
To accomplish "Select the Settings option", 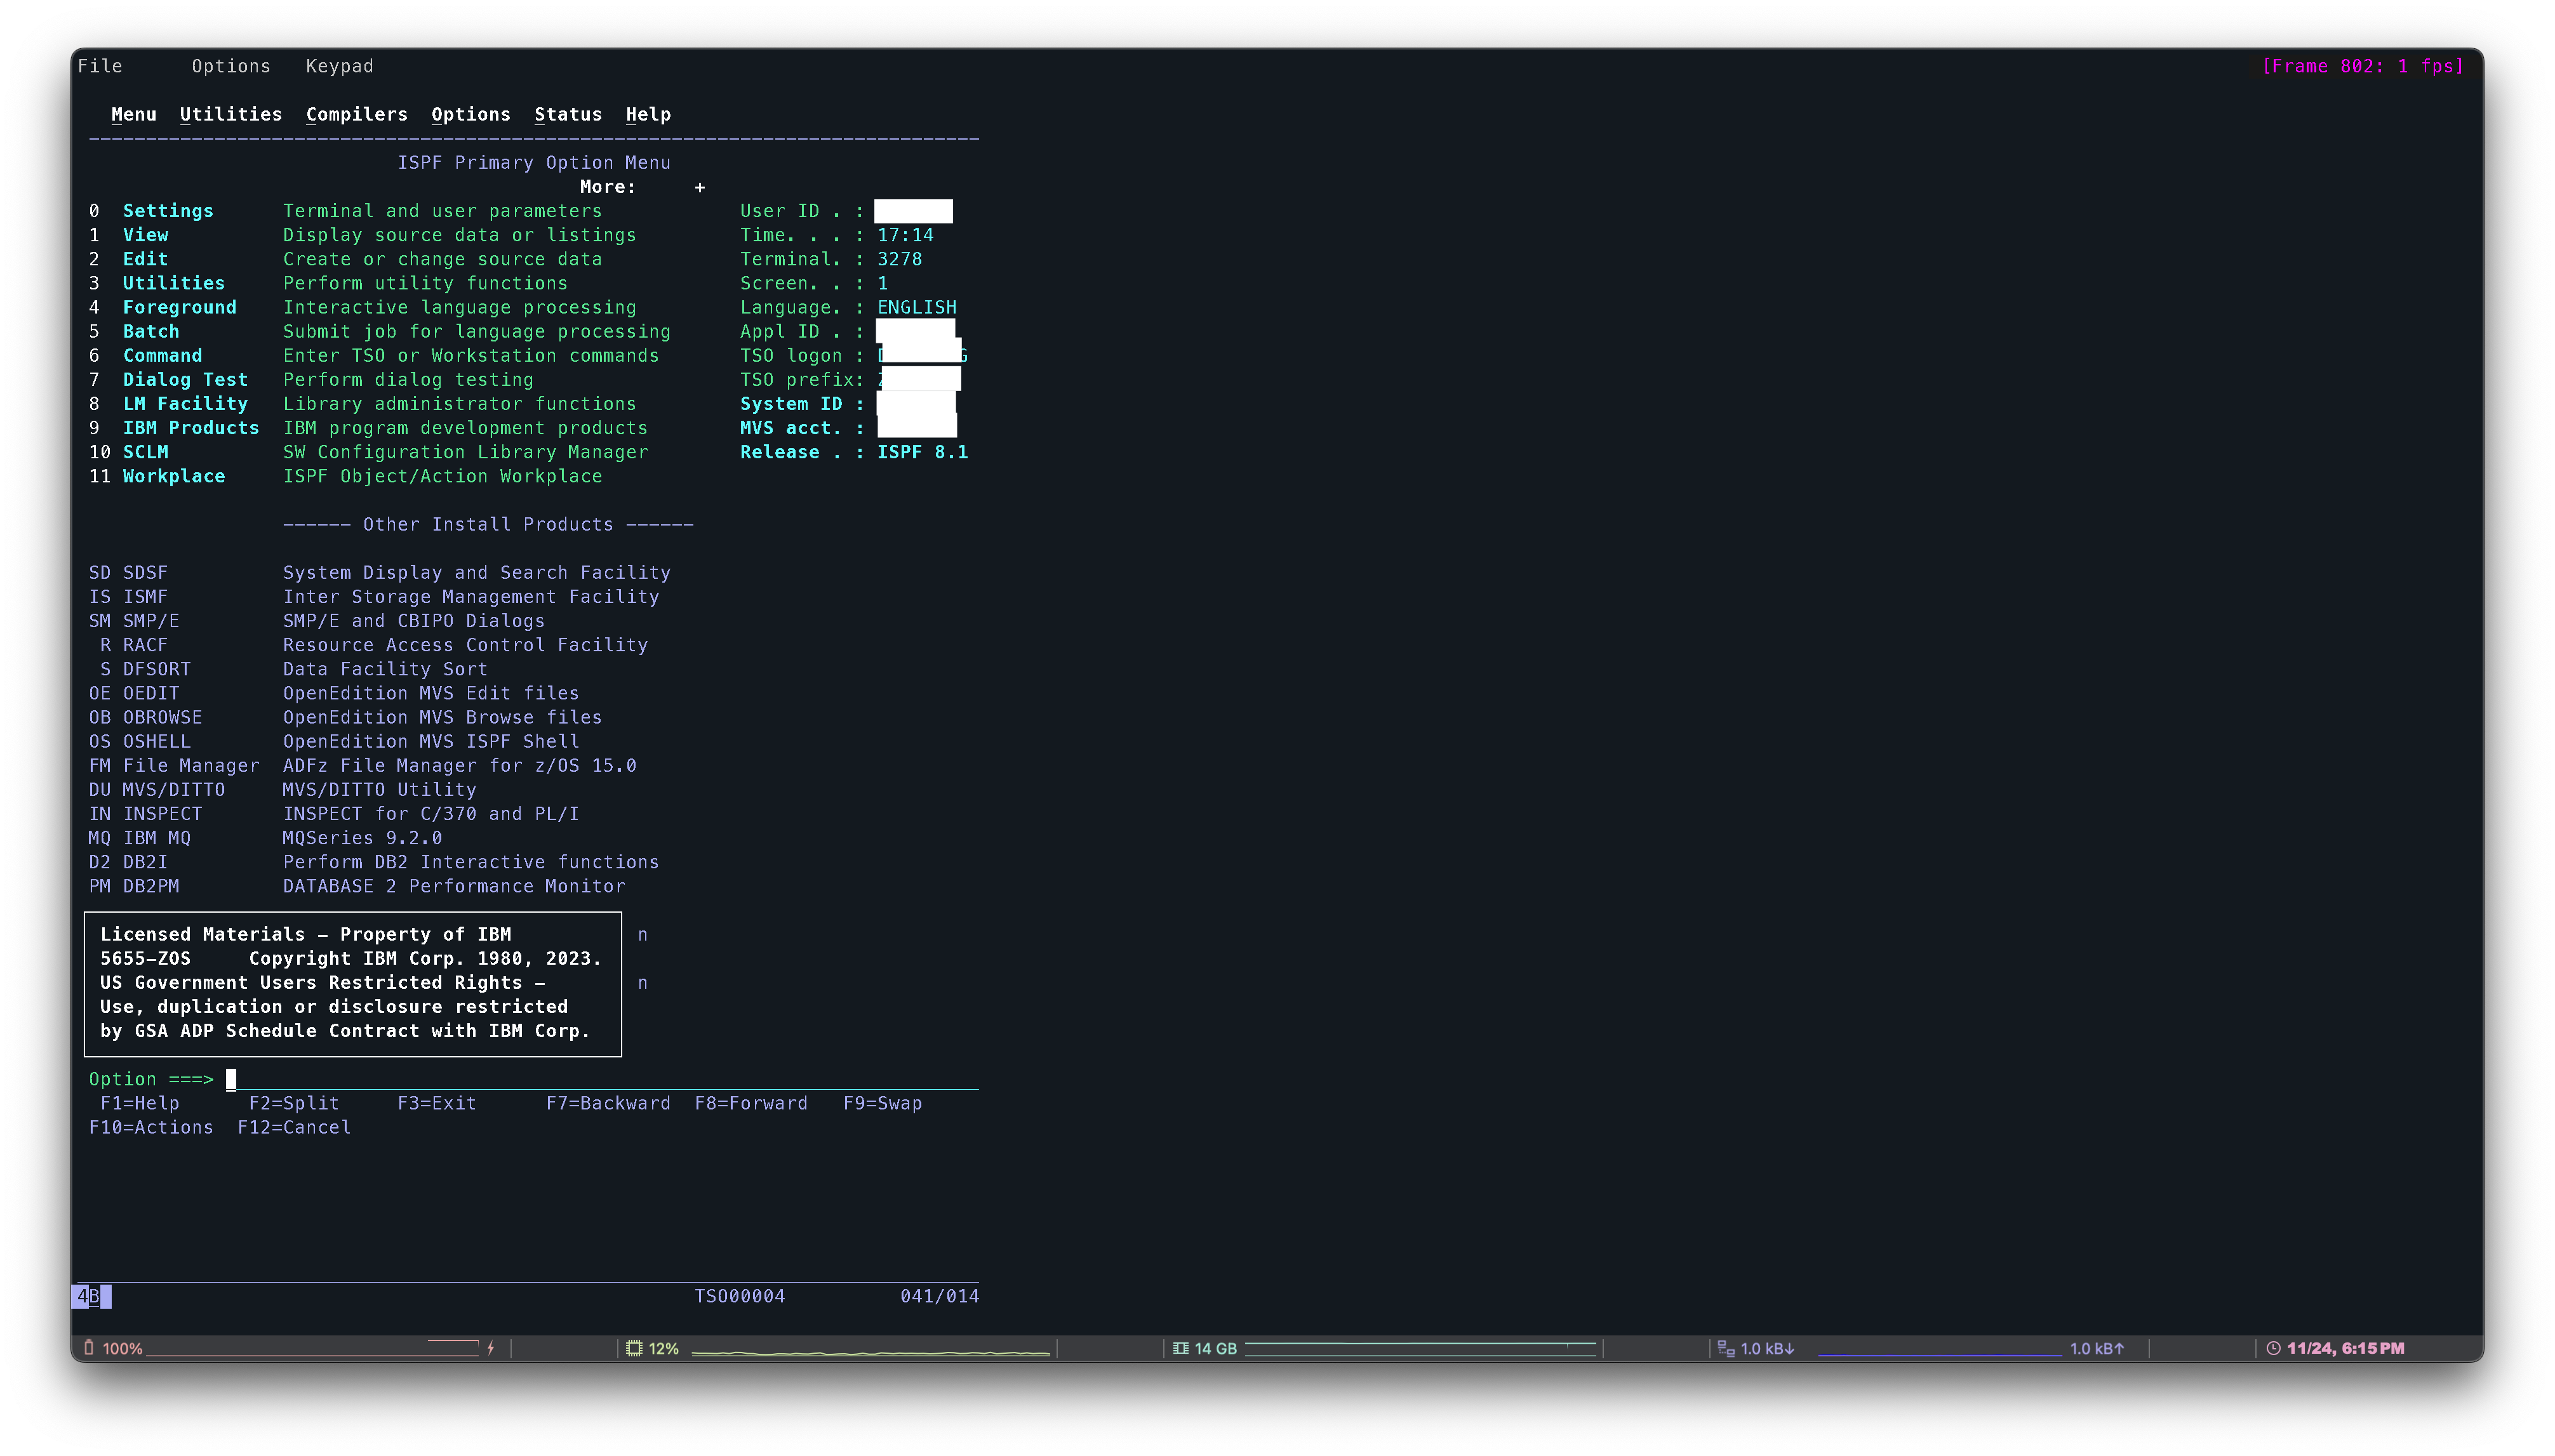I will (167, 211).
